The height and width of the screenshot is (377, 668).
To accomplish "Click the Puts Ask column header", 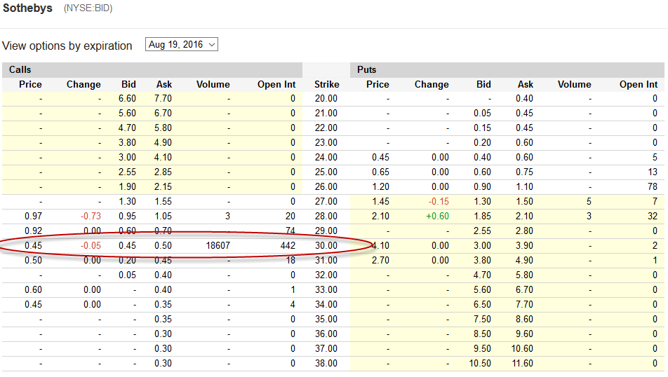I will (x=526, y=84).
